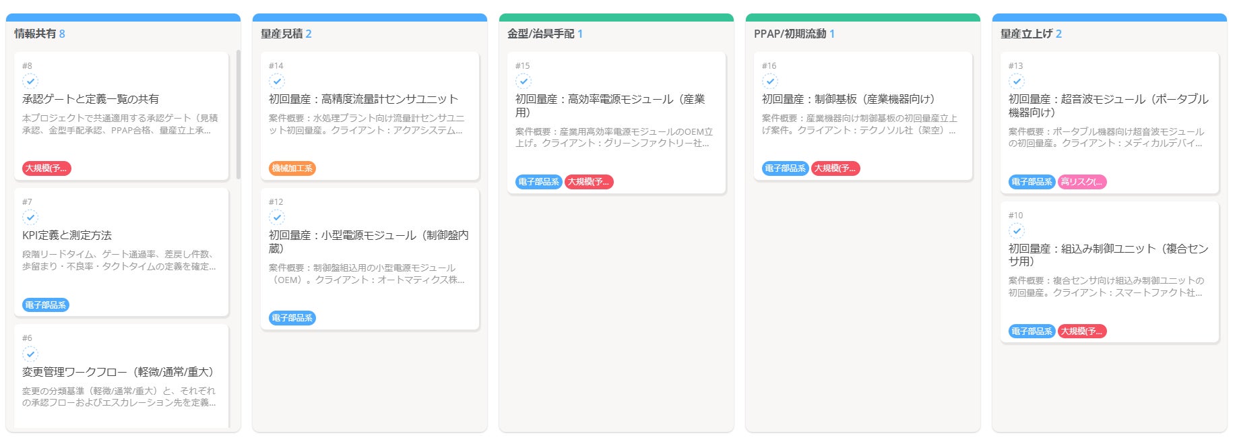Screen dimensions: 1237x440
Task: Click the check circle icon on card #12
Action: (277, 218)
